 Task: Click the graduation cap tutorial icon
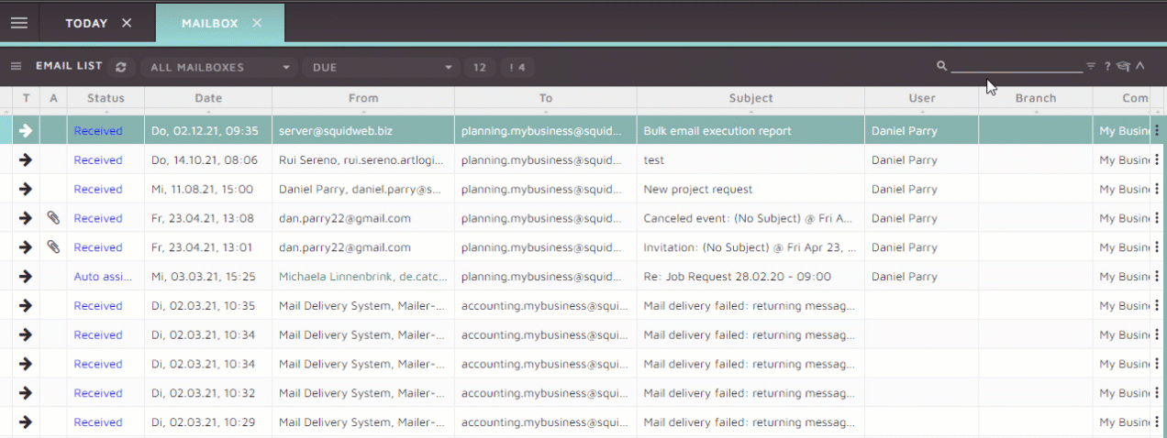coord(1123,66)
